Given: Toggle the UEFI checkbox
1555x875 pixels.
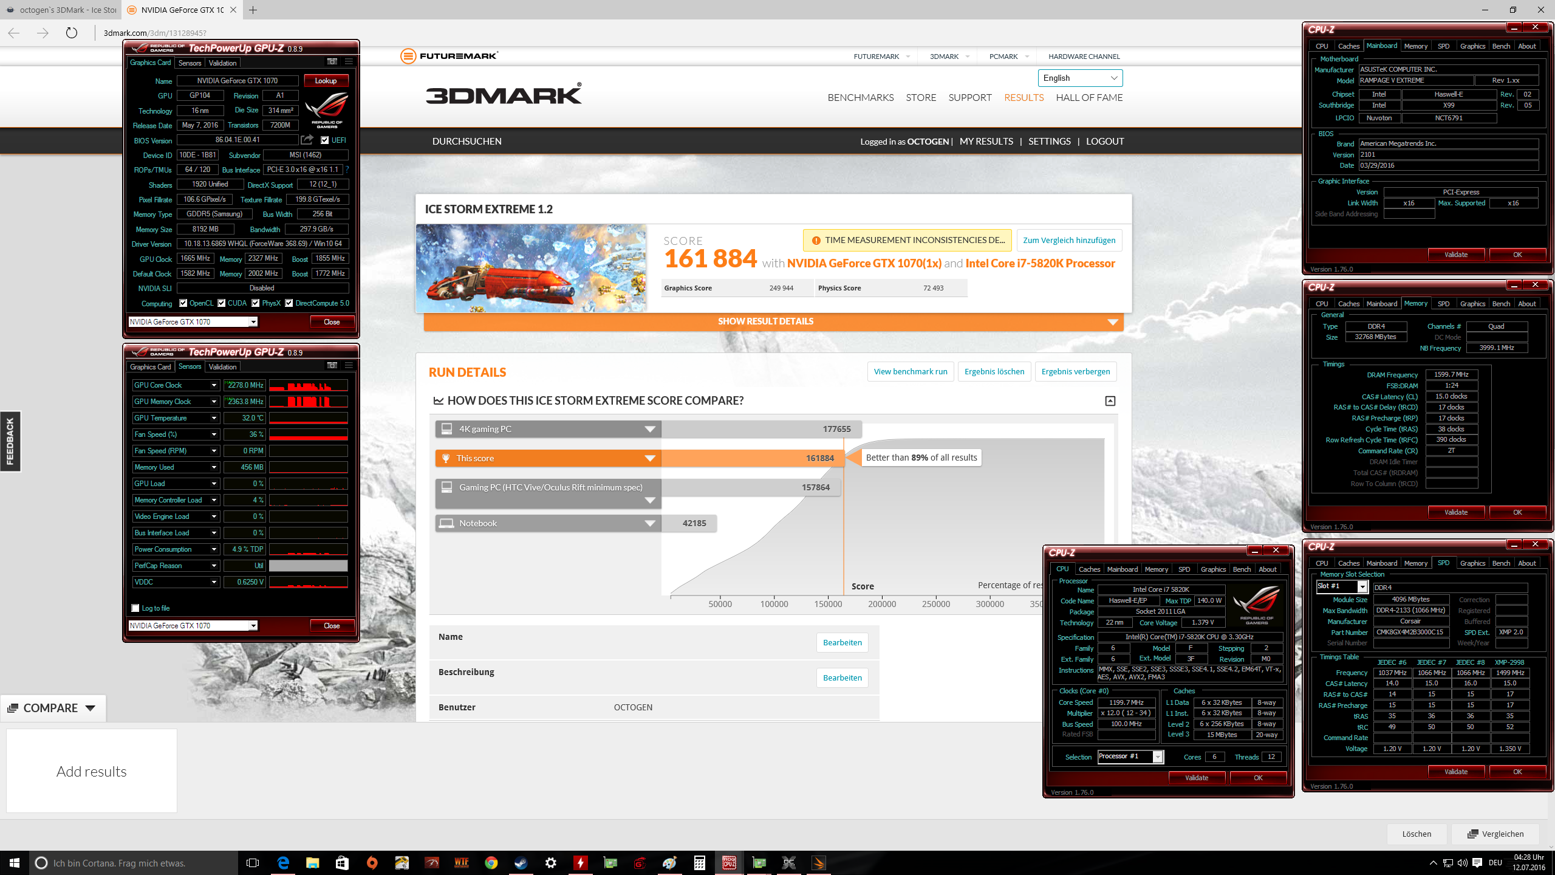Looking at the screenshot, I should tap(325, 140).
